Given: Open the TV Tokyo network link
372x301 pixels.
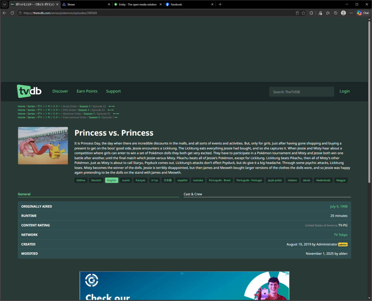Looking at the screenshot, I should click(x=341, y=235).
